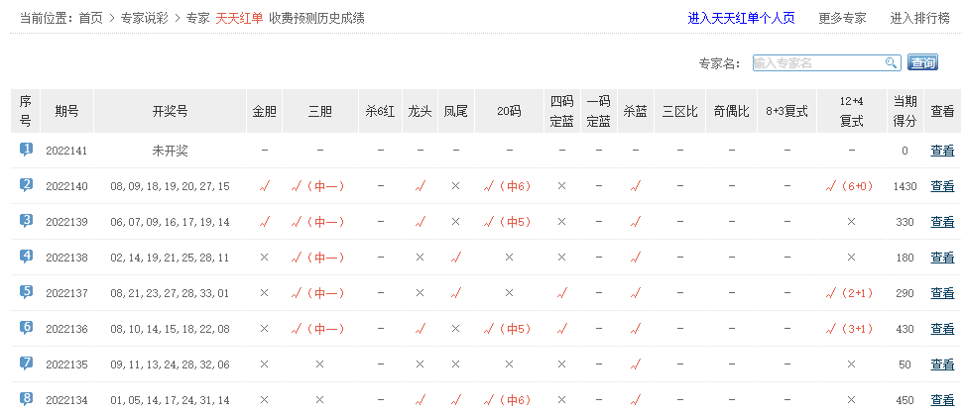Type in the expert name search field
Image resolution: width=965 pixels, height=416 pixels.
[x=817, y=63]
